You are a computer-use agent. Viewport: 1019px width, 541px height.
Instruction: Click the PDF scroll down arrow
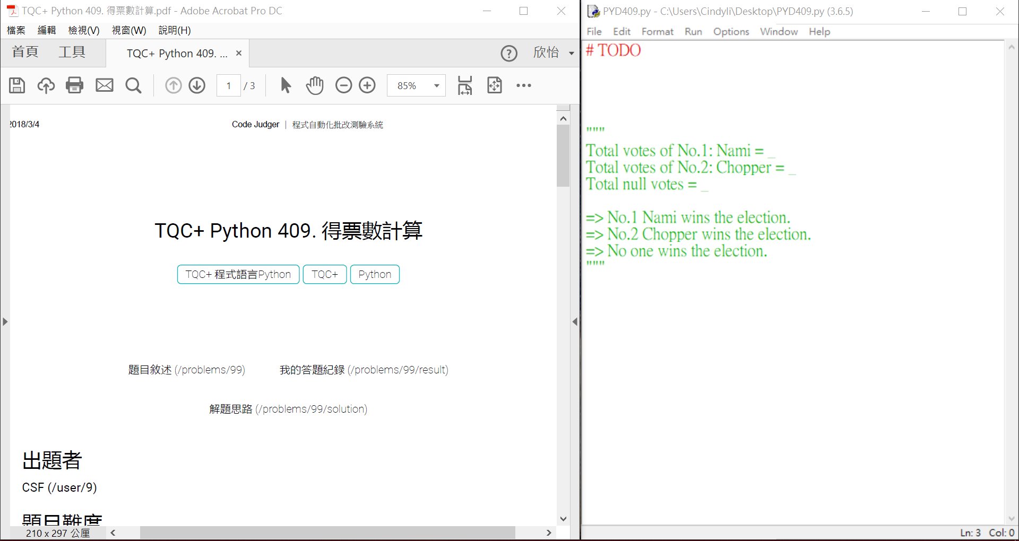pos(563,519)
